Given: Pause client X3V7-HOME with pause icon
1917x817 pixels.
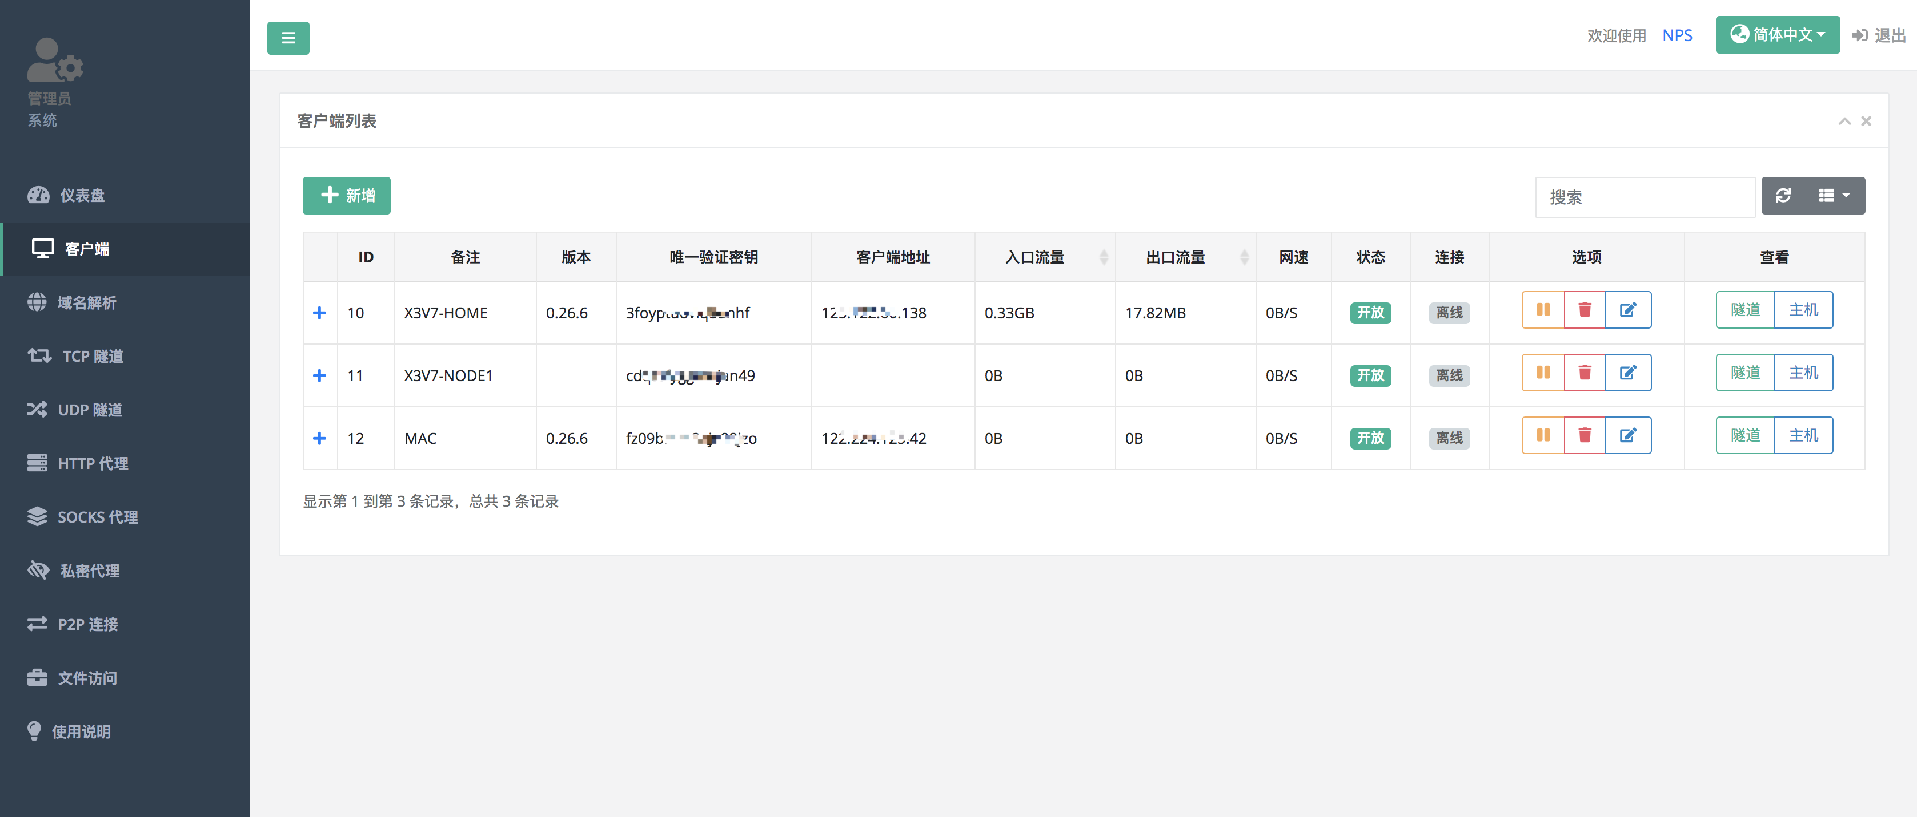Looking at the screenshot, I should point(1543,310).
